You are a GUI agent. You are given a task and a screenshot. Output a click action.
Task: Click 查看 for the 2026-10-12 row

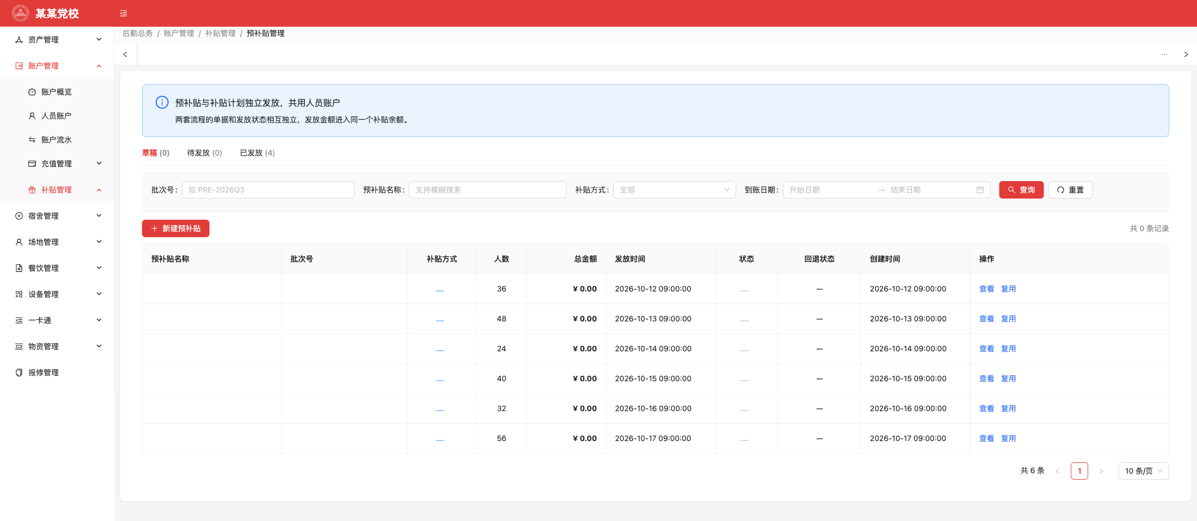point(986,289)
